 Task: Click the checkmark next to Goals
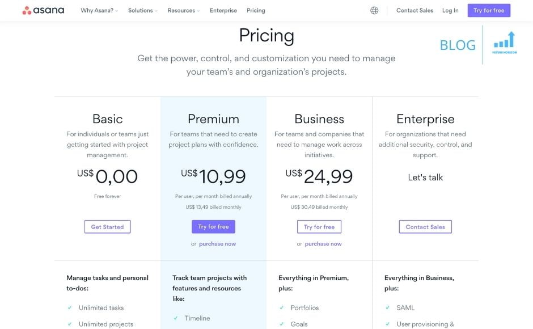(282, 324)
